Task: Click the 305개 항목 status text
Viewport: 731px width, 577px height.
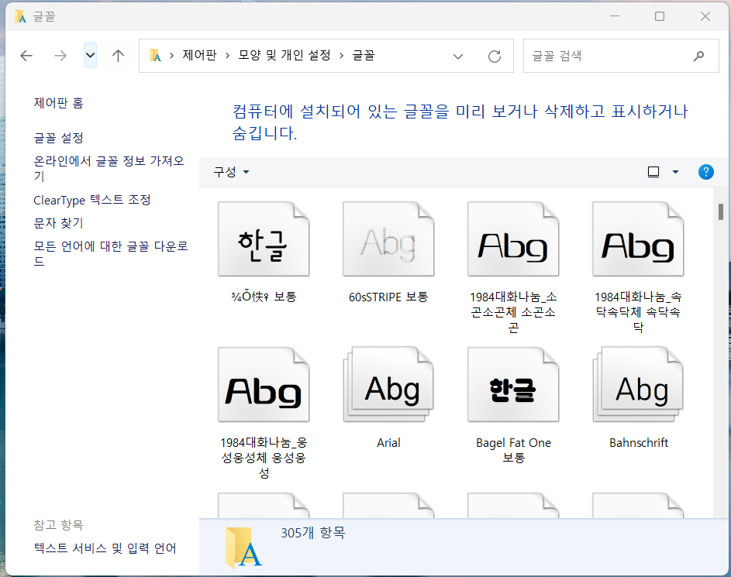Action: point(313,533)
